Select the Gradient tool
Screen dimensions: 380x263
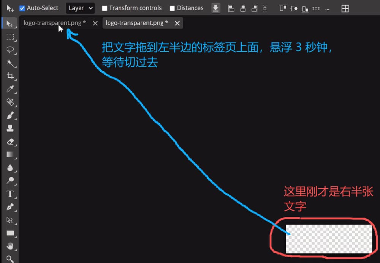(10, 154)
